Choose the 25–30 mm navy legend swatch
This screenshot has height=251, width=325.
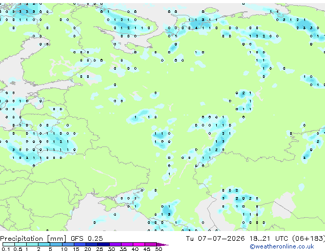103,244
